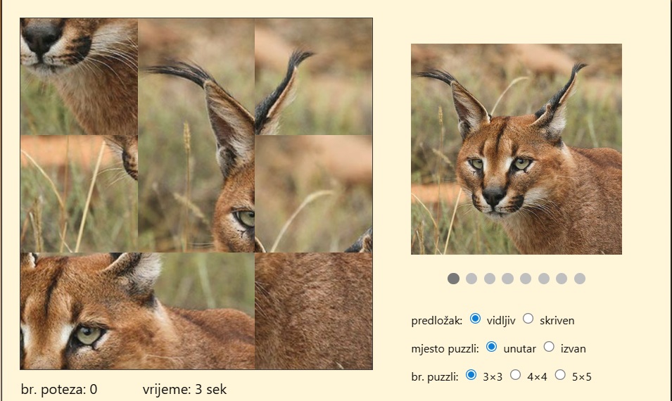Click the center puzzle piece with ear and eye
This screenshot has height=401, width=672.
point(196,193)
